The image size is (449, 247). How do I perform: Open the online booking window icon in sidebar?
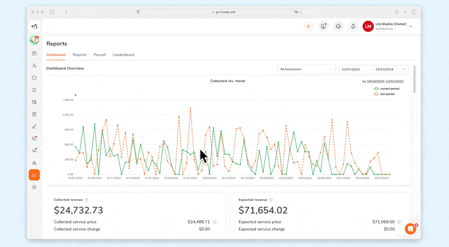pos(34,102)
